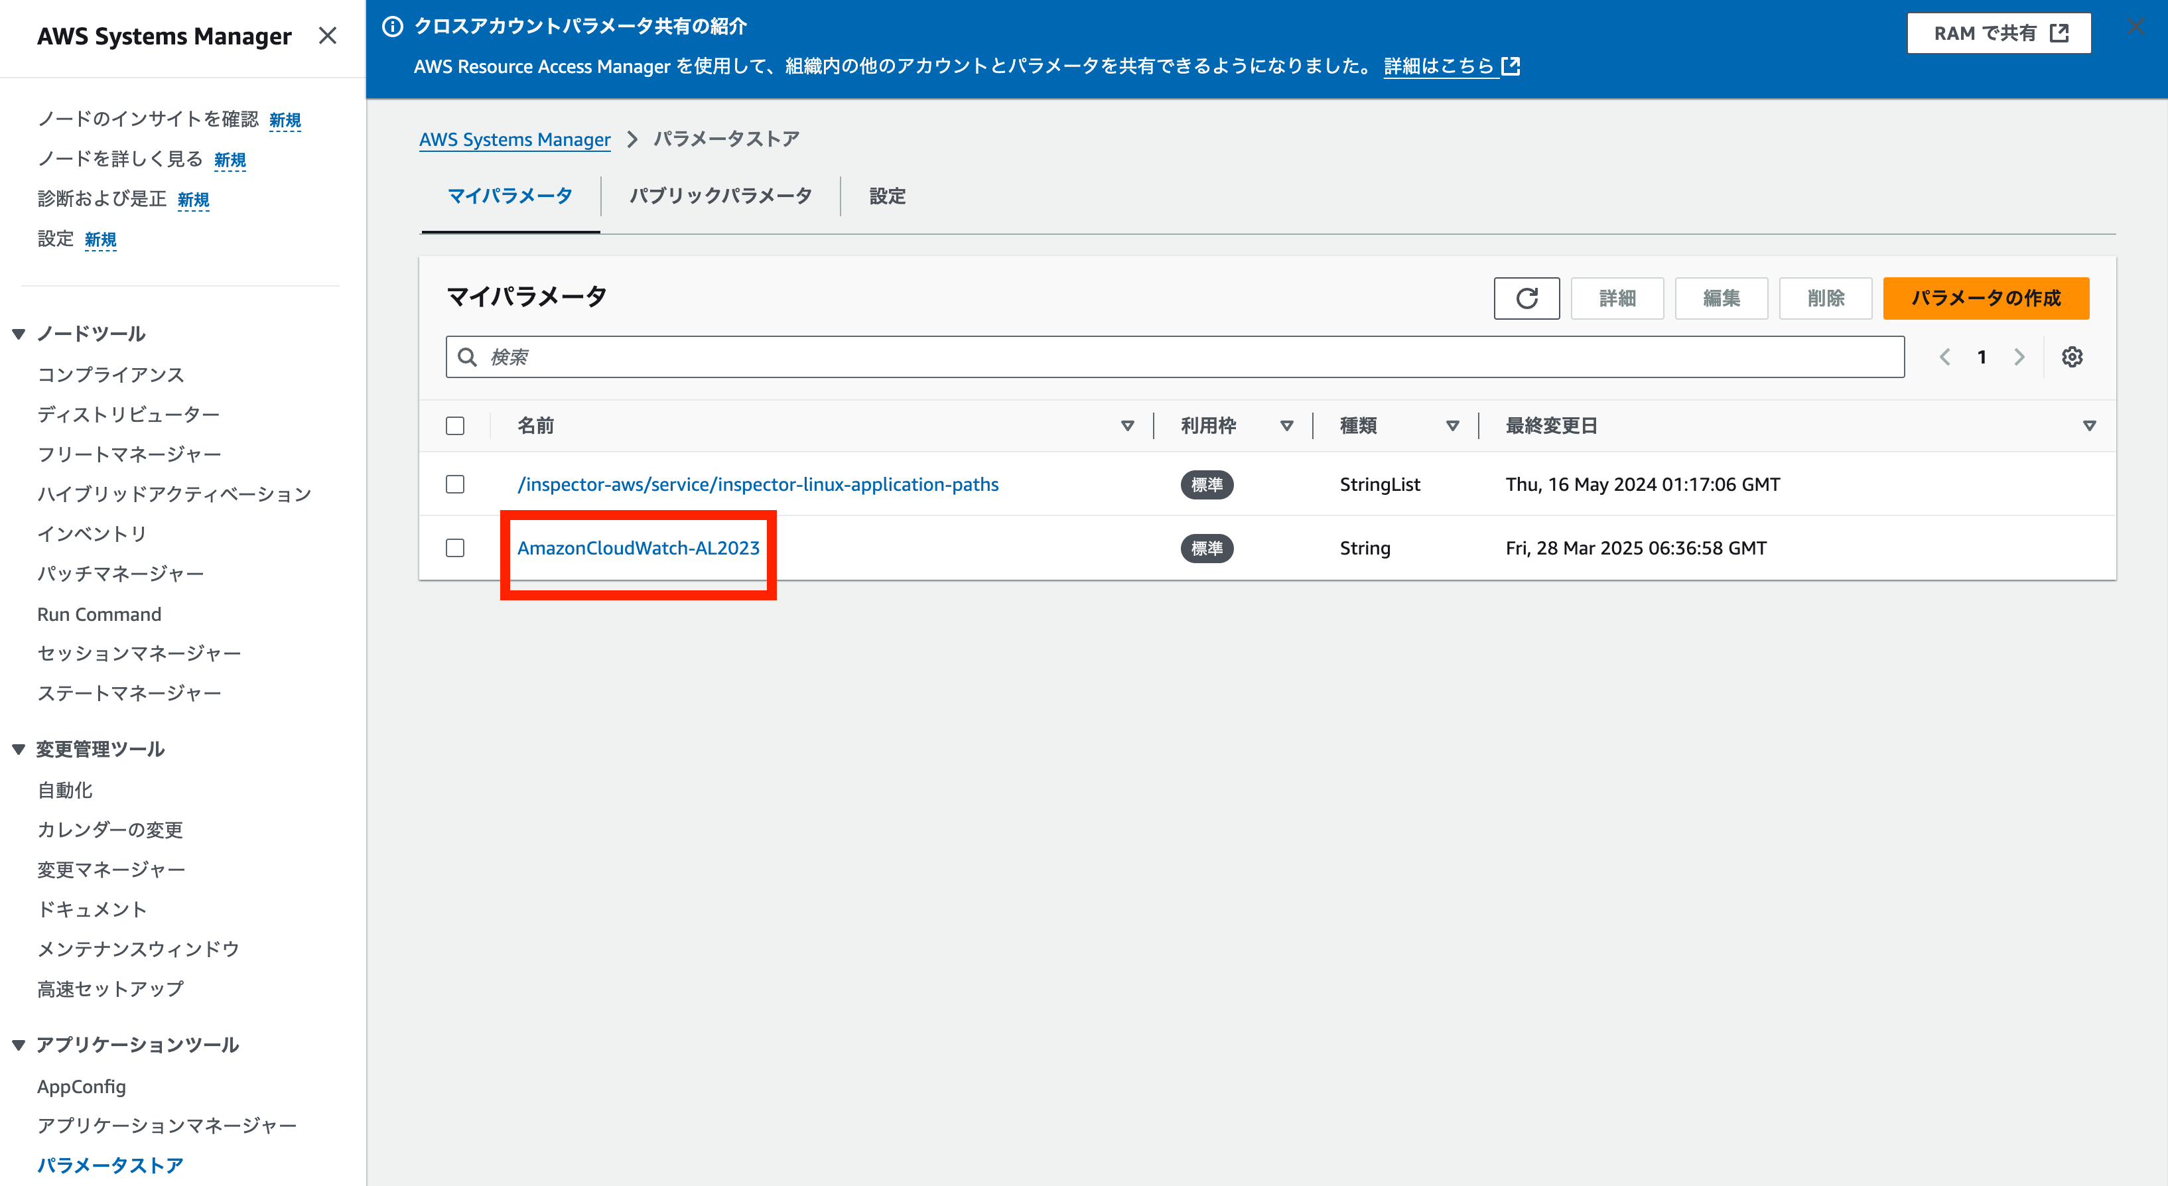Sort by 利用枠 column arrow

coord(1287,426)
